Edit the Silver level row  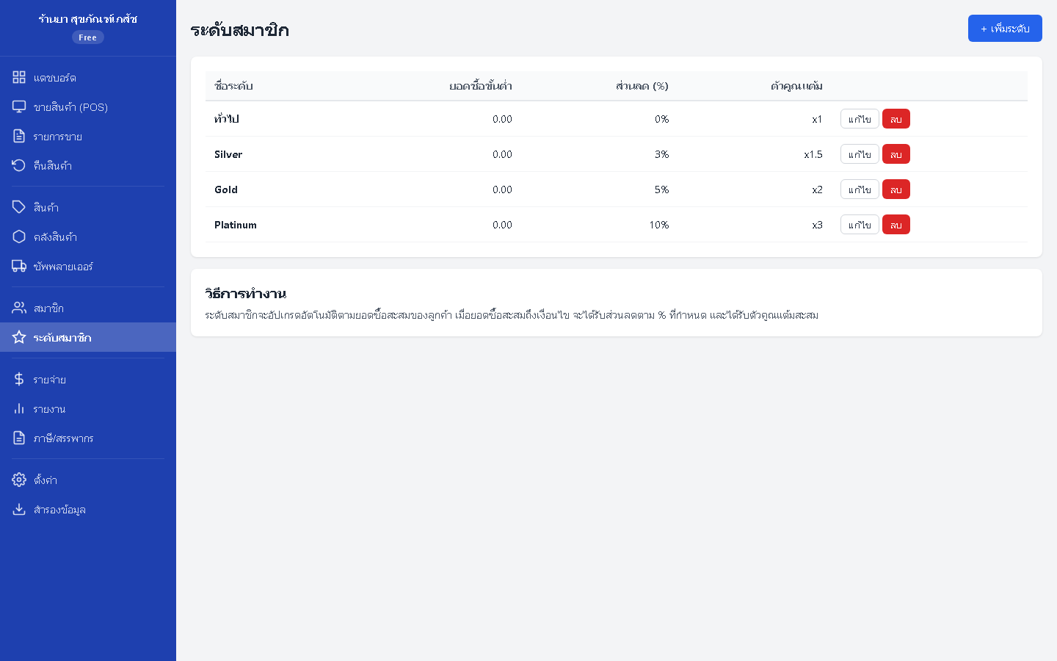[860, 154]
